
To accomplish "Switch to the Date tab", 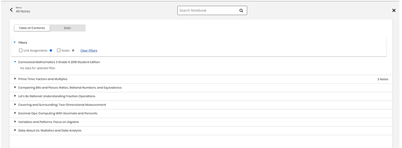I will pos(67,28).
